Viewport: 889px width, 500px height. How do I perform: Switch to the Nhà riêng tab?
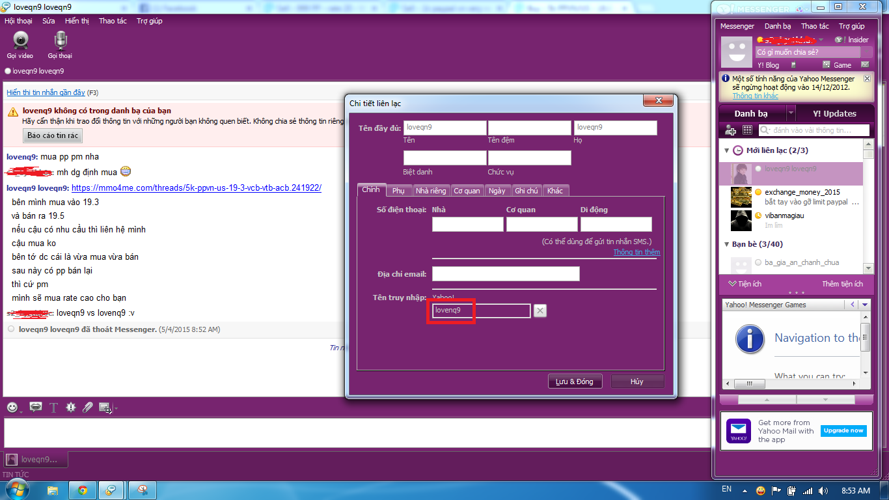(x=431, y=191)
